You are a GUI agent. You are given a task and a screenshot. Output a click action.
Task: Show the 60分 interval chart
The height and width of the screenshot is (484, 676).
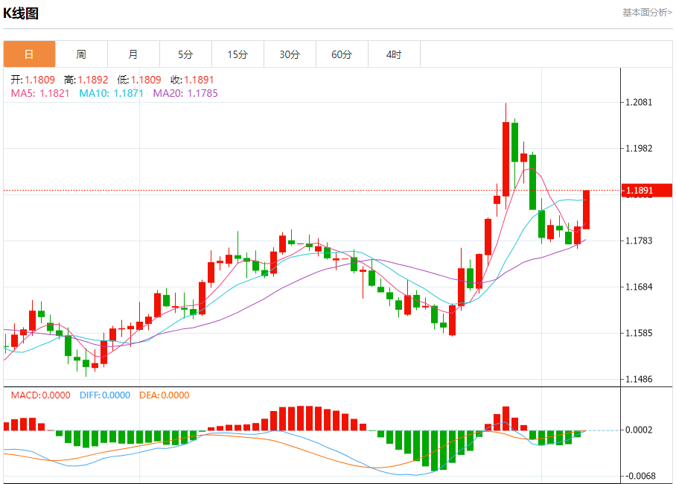coord(342,54)
